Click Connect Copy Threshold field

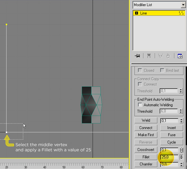pyautogui.click(x=169, y=91)
